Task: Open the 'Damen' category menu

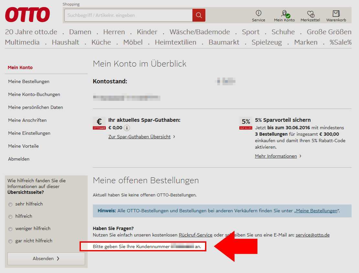Action: (80, 32)
